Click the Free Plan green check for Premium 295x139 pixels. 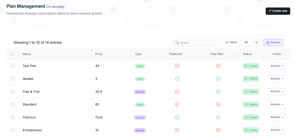pos(218,117)
